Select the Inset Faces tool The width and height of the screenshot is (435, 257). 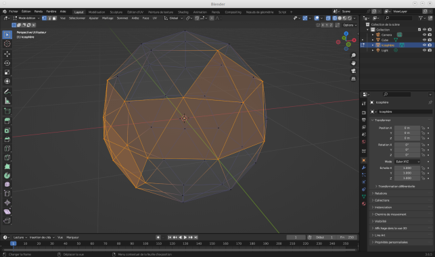[x=7, y=130]
